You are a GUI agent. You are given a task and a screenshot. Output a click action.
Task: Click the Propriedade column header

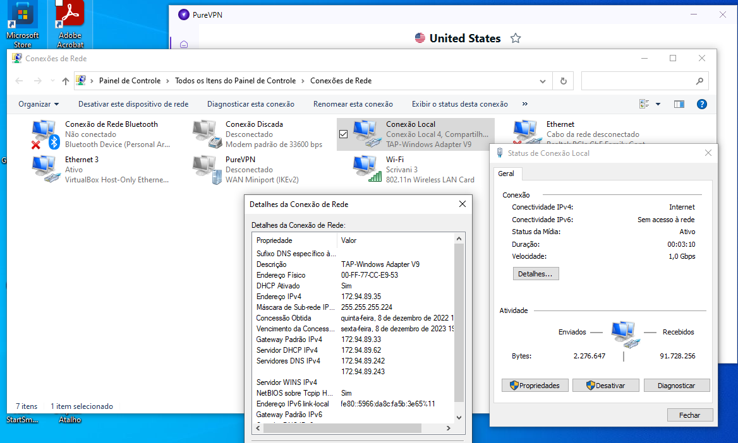(294, 240)
